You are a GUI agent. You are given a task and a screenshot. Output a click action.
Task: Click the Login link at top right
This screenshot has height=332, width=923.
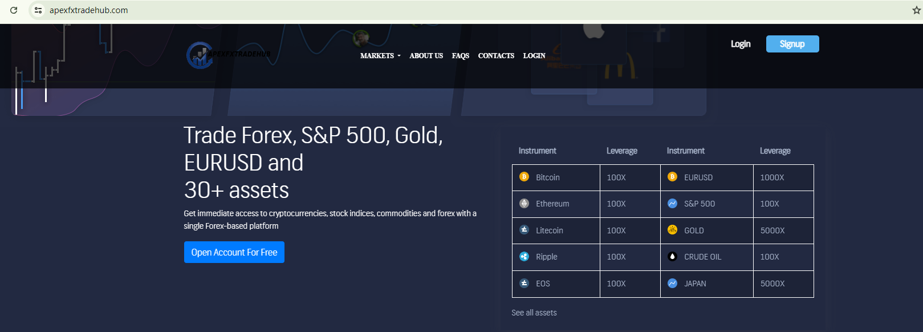coord(741,44)
